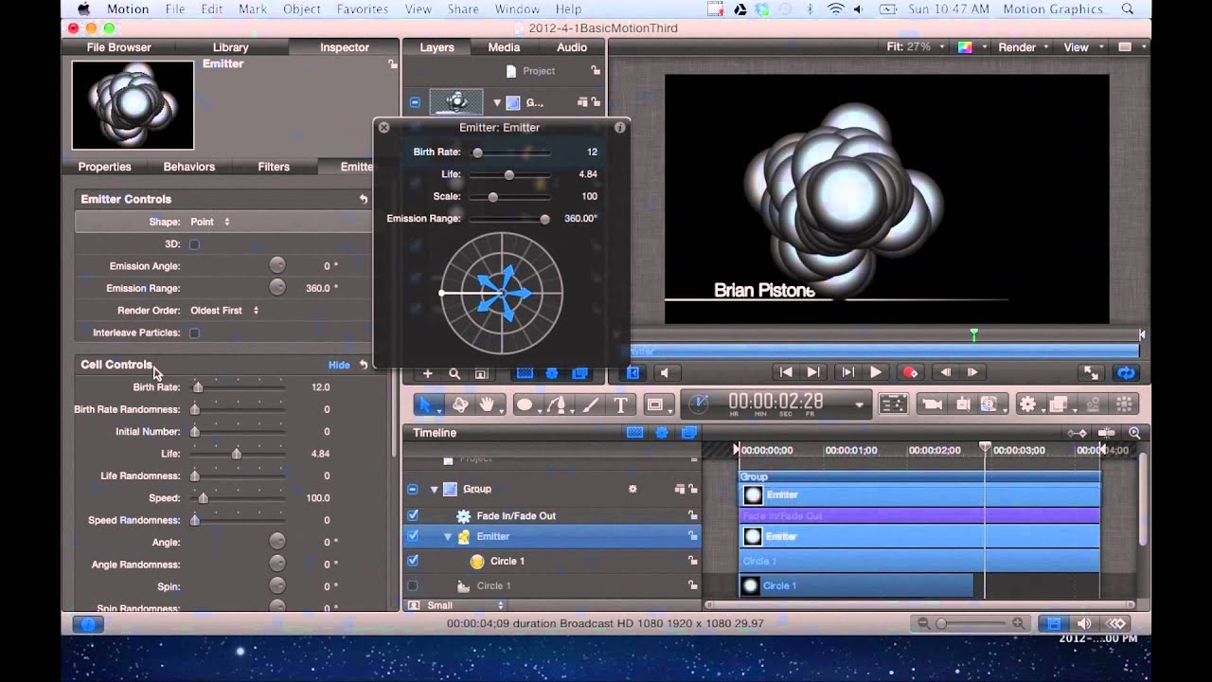Image resolution: width=1212 pixels, height=682 pixels.
Task: Click the Replicate button
Action: pyautogui.click(x=1125, y=404)
